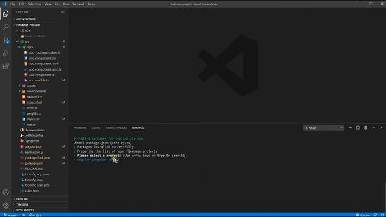Viewport: 386px width, 217px height.
Task: Kill terminal with trash icon
Action: pos(365,128)
